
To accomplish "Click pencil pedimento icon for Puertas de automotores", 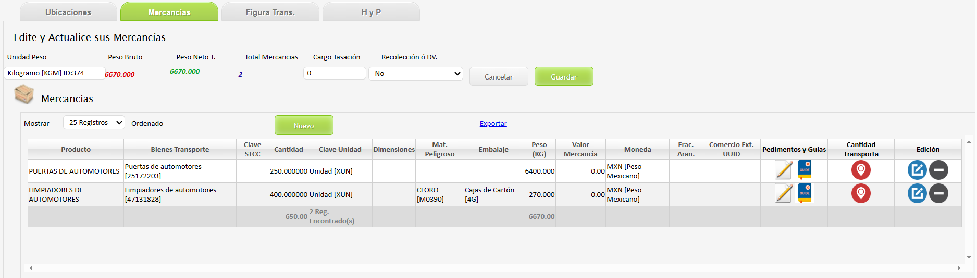I will [x=783, y=170].
